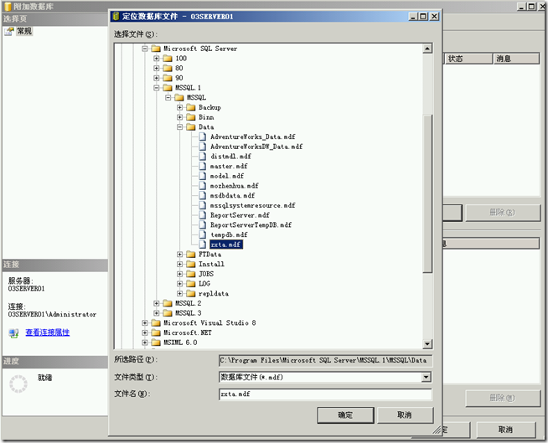Open 查看连接属性 link

48,332
